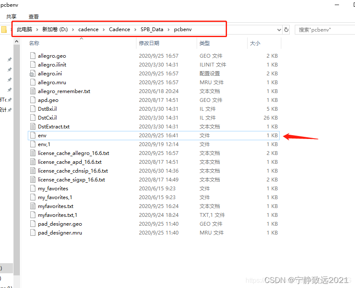The width and height of the screenshot is (355, 288).
Task: Select the myfavorites.txt file
Action: [55, 206]
